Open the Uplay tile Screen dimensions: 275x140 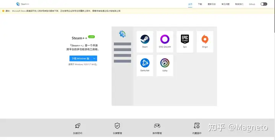165,65
